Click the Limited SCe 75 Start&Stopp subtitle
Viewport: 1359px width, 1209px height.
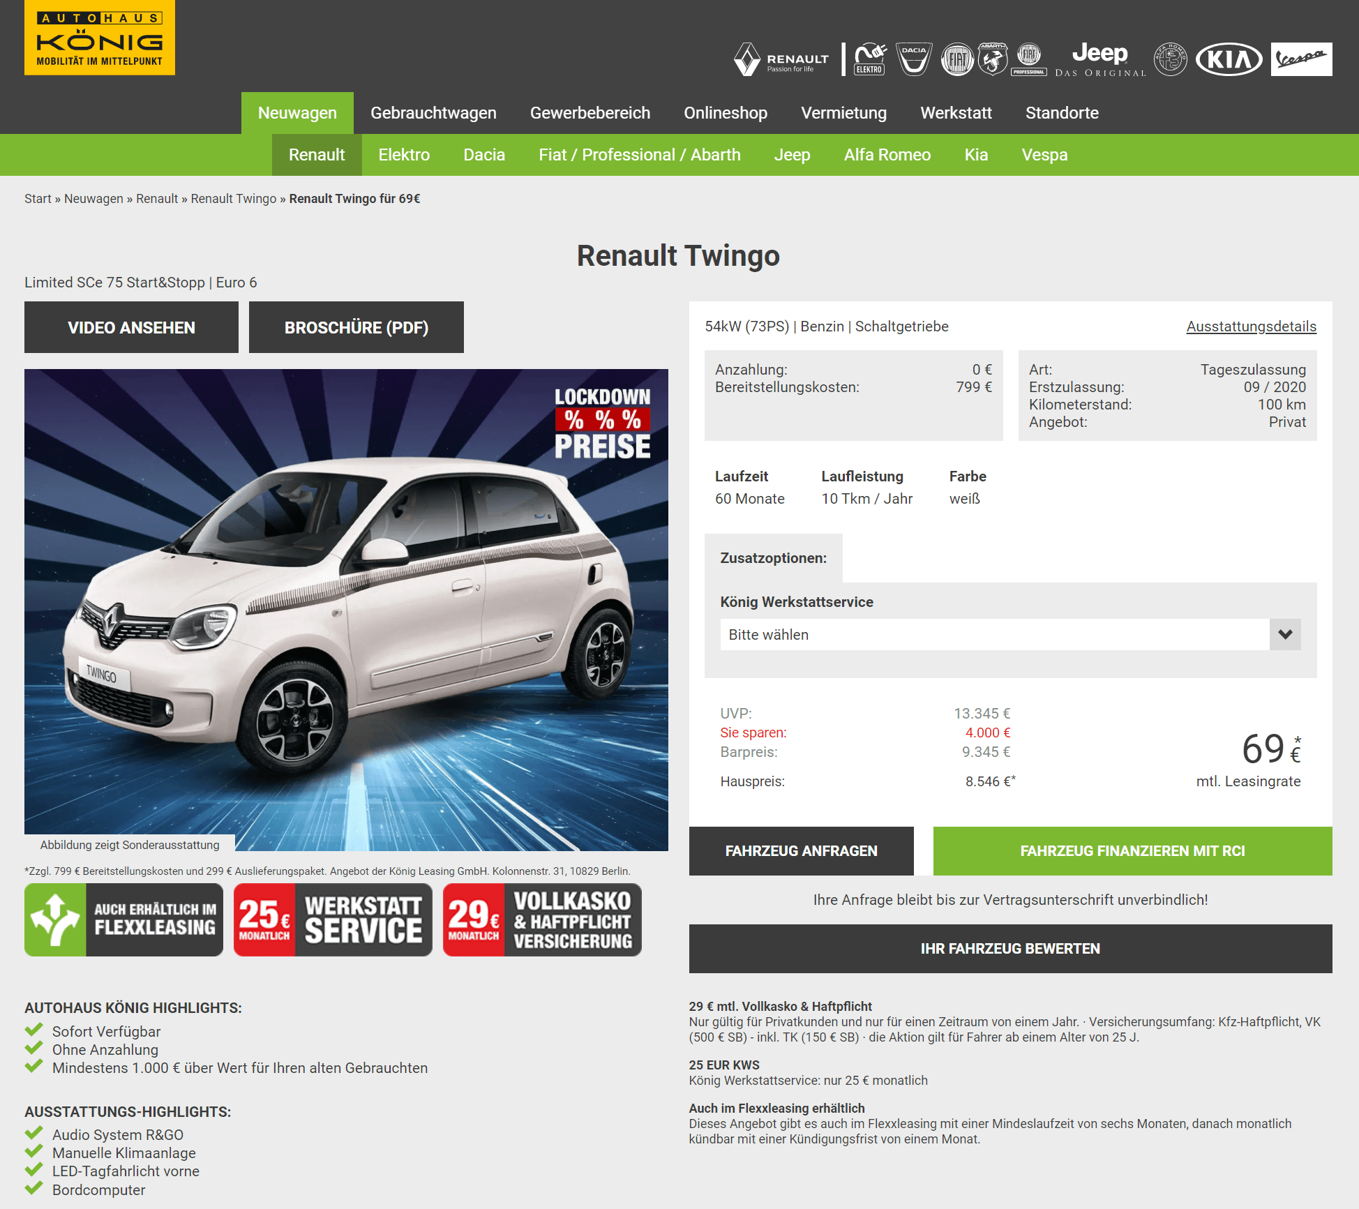click(x=141, y=283)
